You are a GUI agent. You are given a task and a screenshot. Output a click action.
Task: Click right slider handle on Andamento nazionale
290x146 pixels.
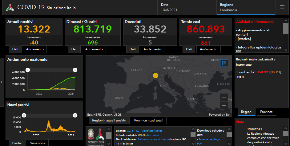[x=75, y=70]
